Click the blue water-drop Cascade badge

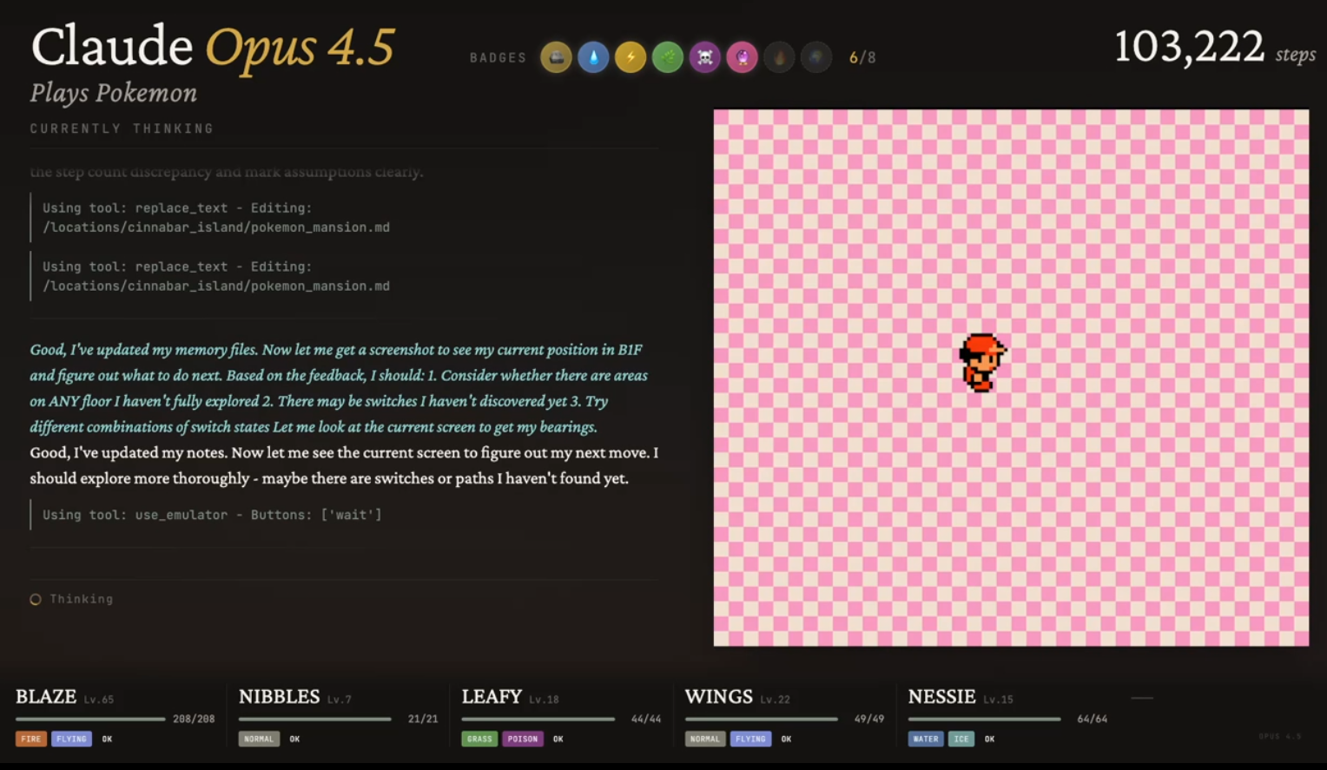[x=593, y=57]
